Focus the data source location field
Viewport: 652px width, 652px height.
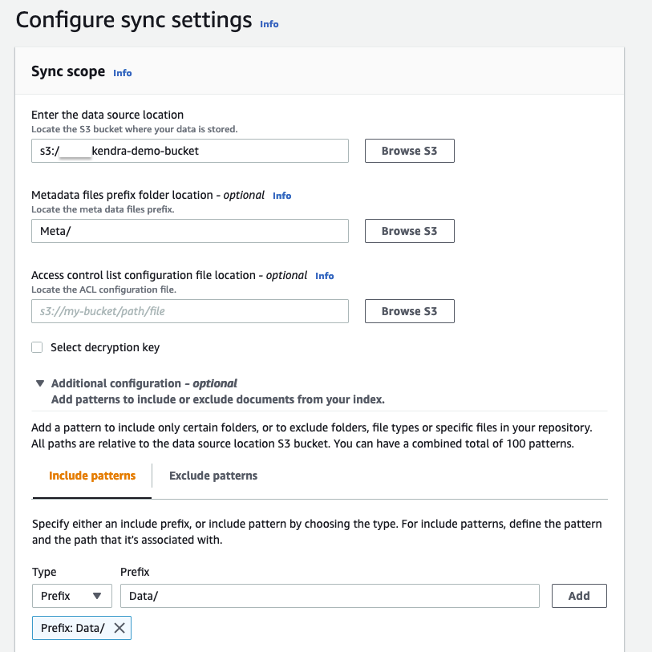[190, 151]
